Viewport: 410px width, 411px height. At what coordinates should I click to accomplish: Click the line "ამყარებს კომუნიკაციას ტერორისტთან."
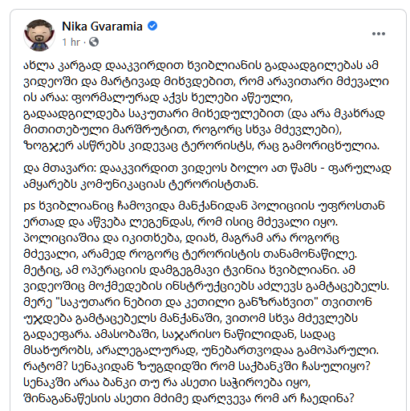pyautogui.click(x=141, y=185)
